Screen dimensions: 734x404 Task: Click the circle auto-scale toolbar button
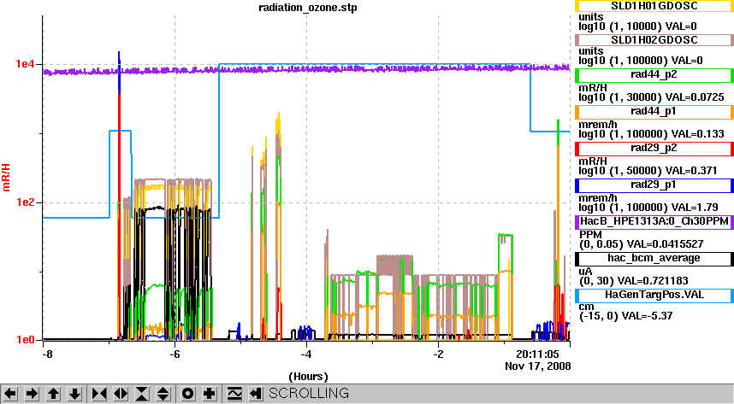(187, 394)
